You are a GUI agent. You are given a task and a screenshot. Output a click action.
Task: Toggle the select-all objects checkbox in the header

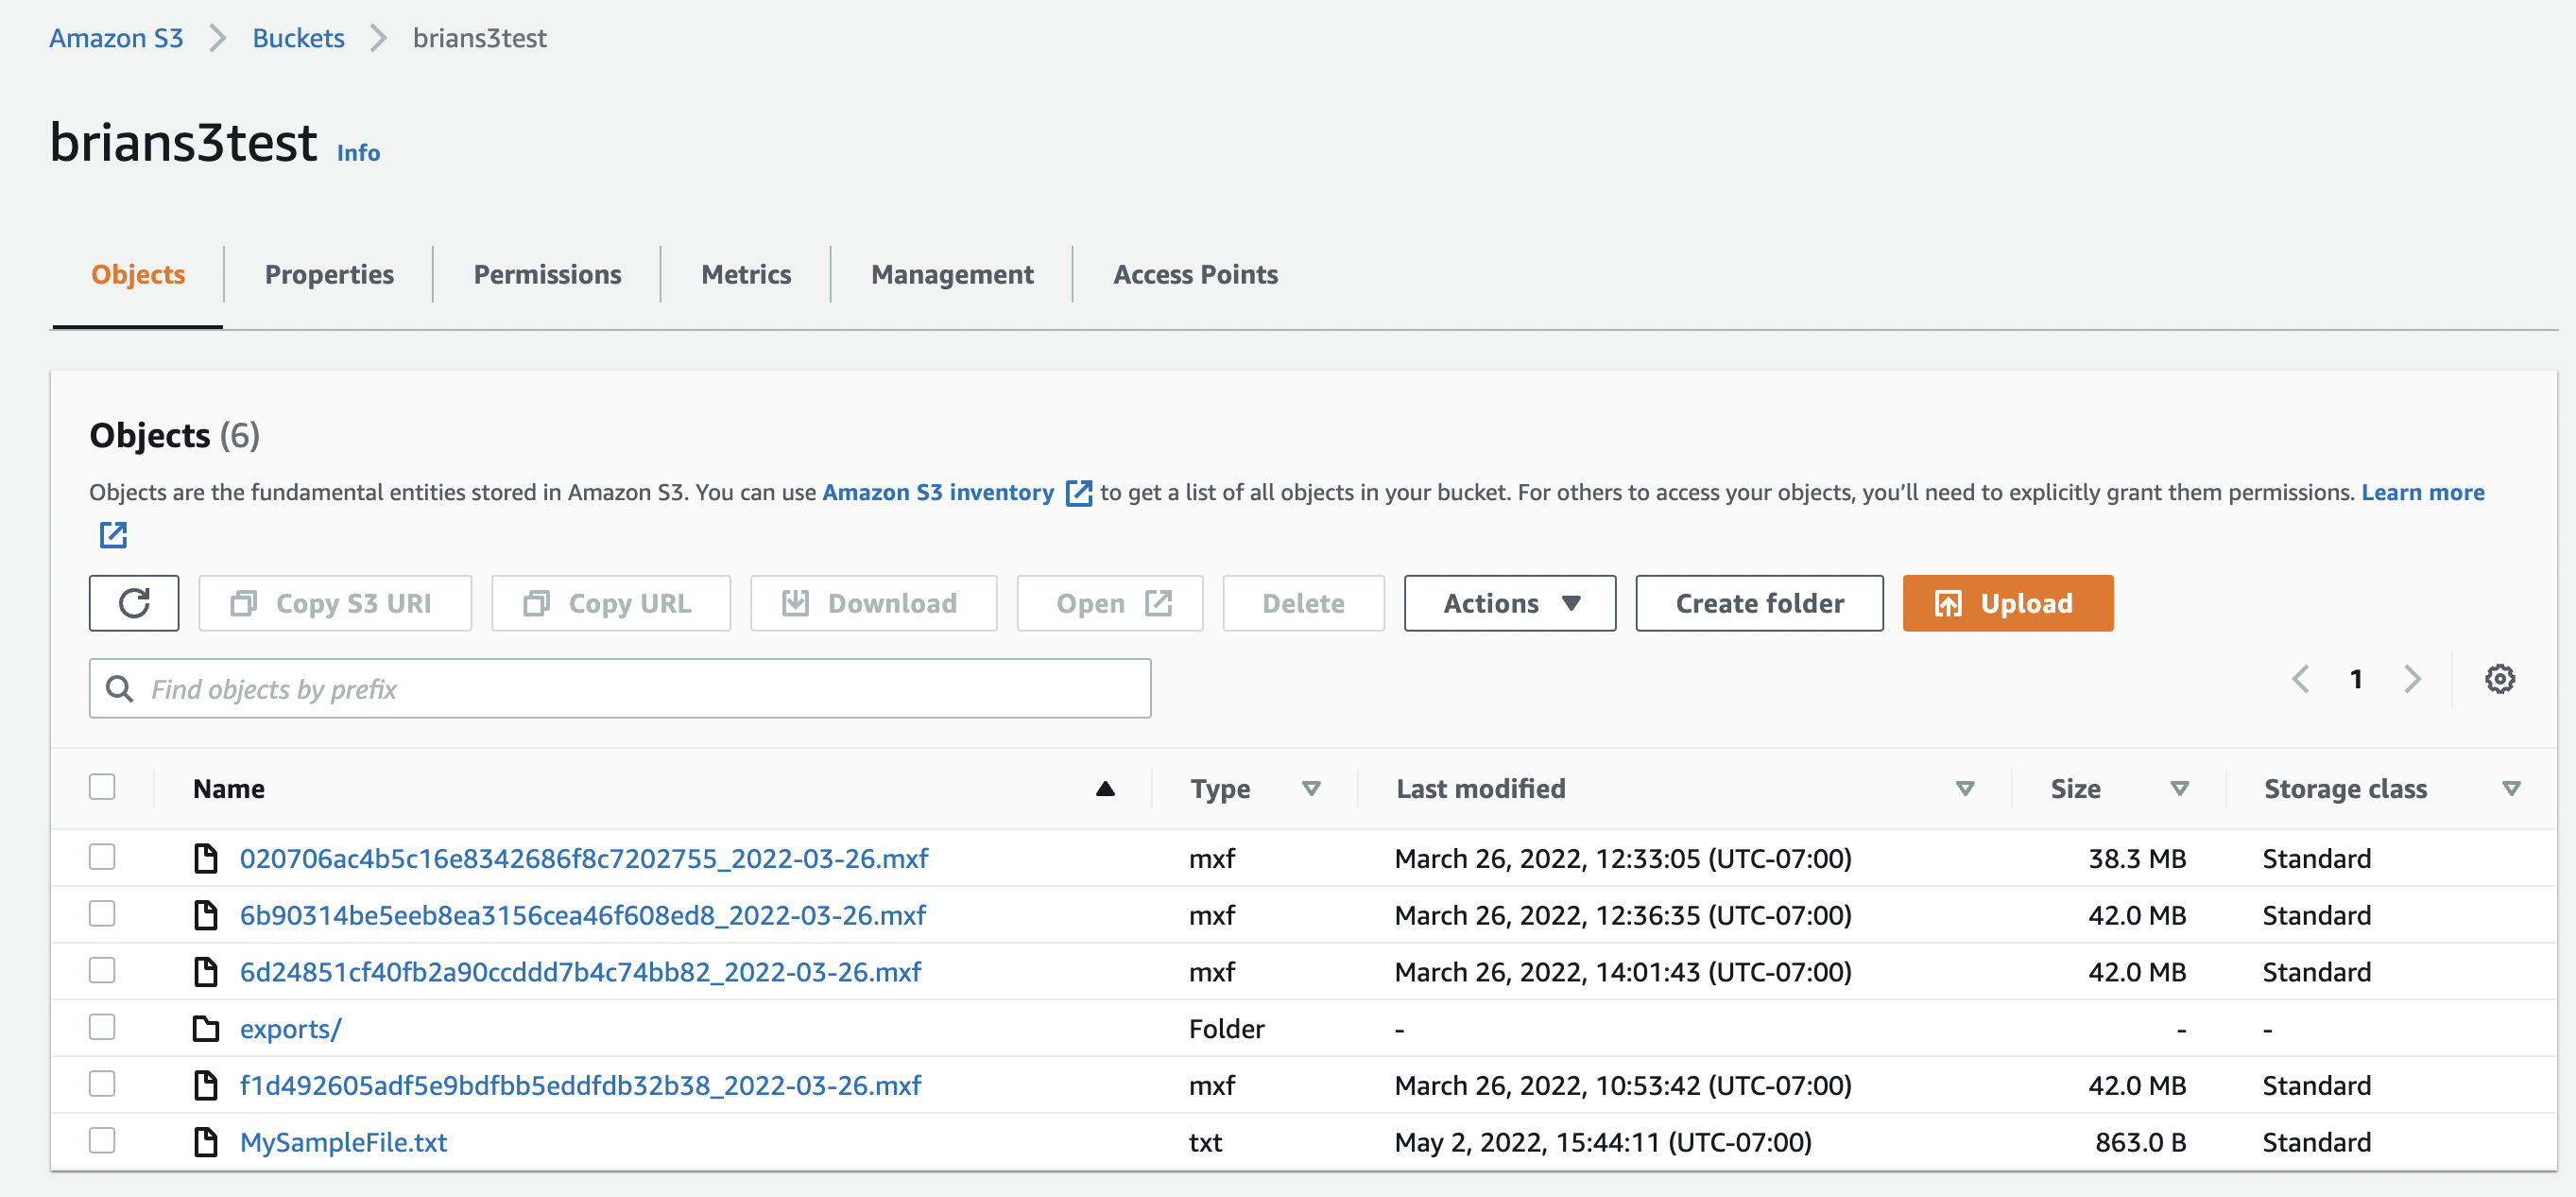(x=102, y=787)
